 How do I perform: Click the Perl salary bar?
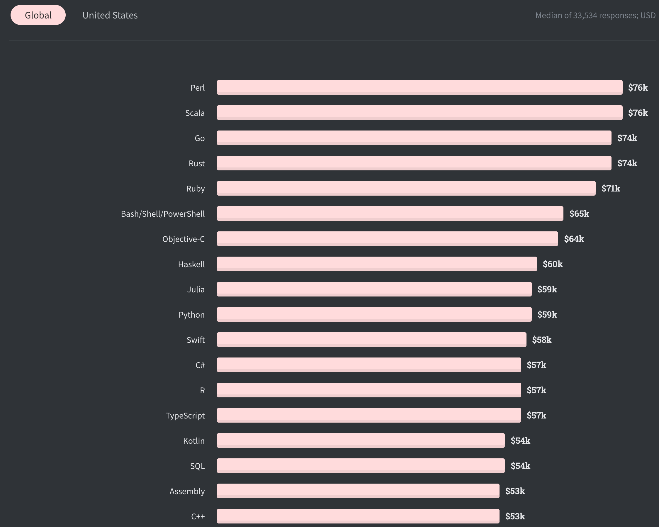coord(419,88)
